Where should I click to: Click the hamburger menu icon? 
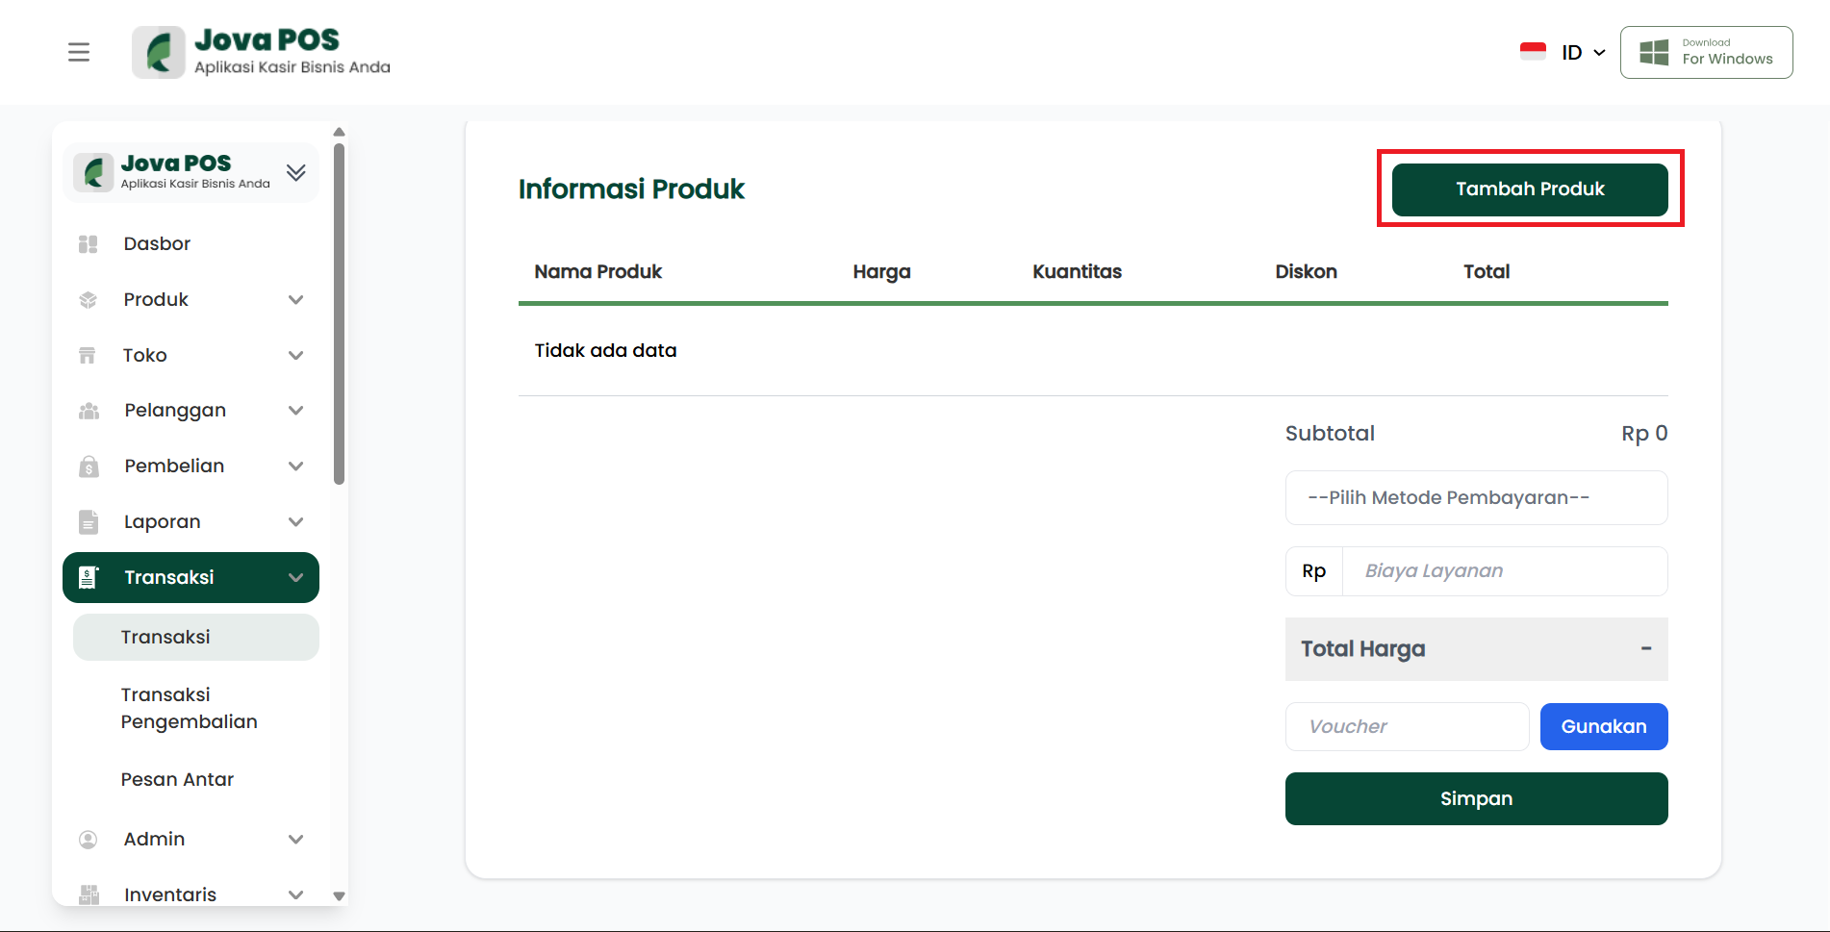(79, 52)
